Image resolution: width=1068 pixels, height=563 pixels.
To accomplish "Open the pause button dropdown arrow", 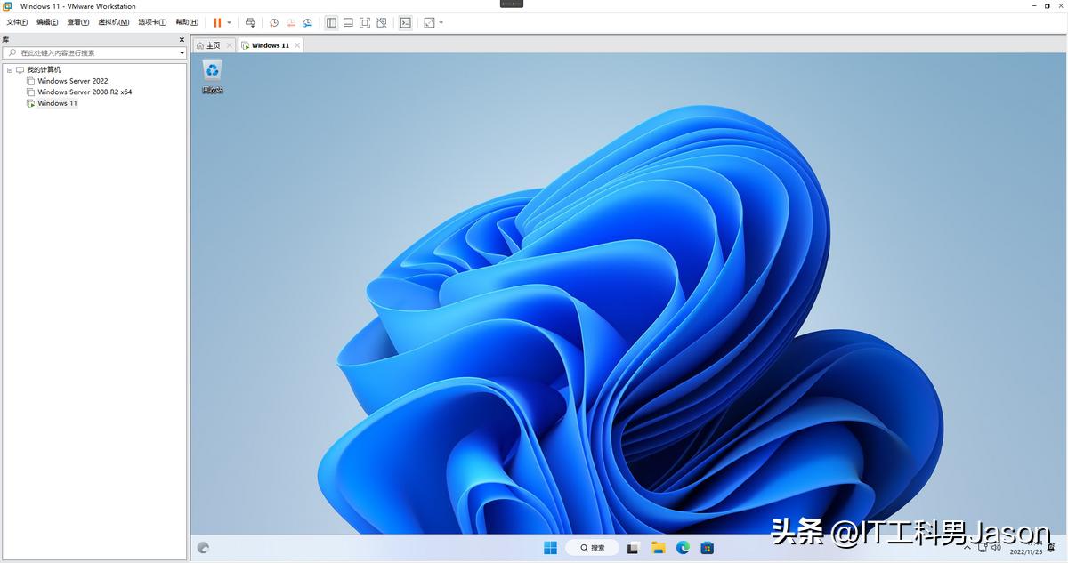I will coord(230,22).
